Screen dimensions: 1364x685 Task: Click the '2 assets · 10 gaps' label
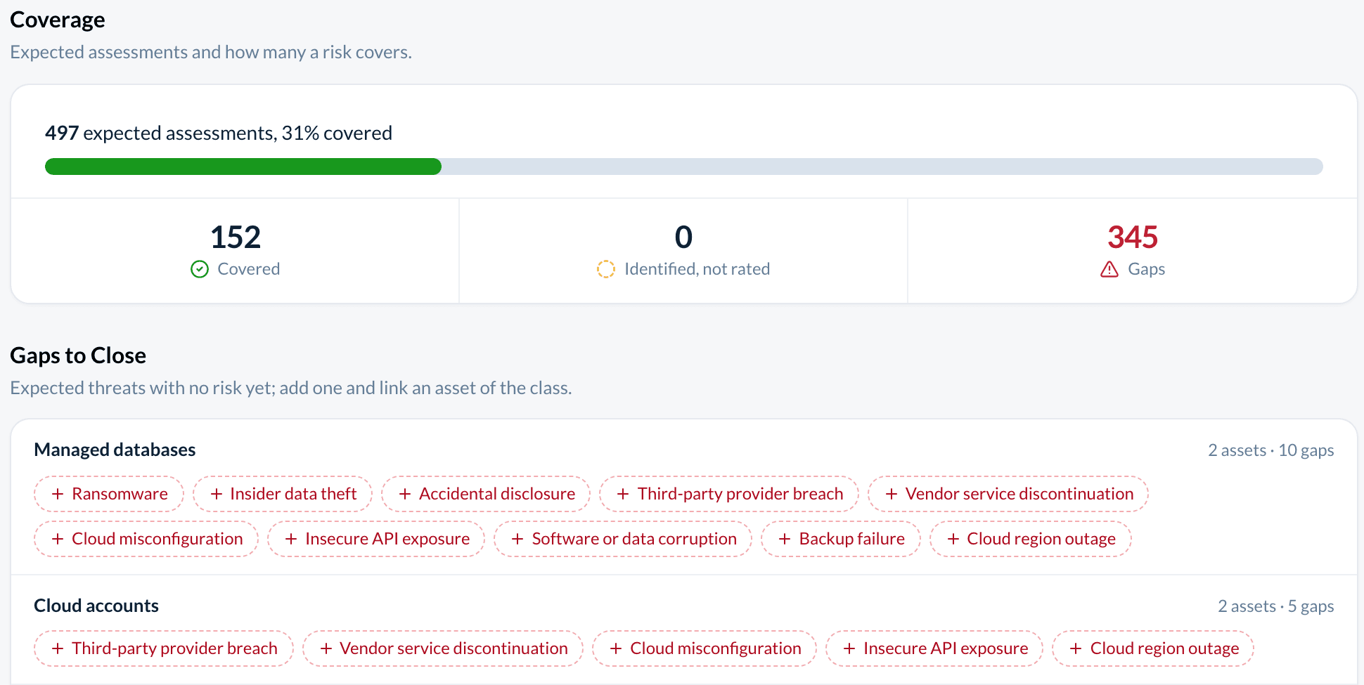(x=1270, y=450)
